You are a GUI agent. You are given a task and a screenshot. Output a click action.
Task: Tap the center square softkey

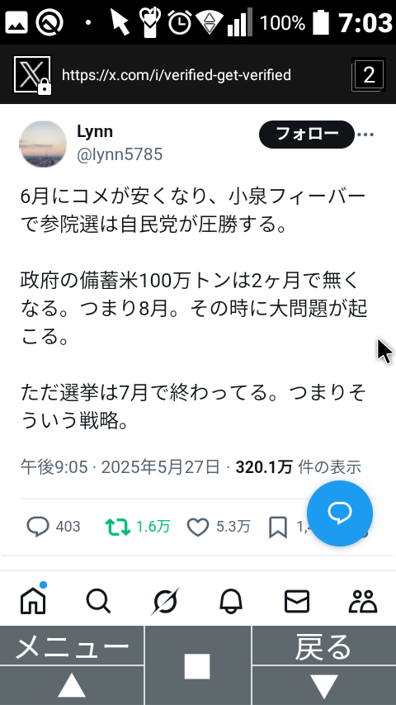(x=197, y=665)
